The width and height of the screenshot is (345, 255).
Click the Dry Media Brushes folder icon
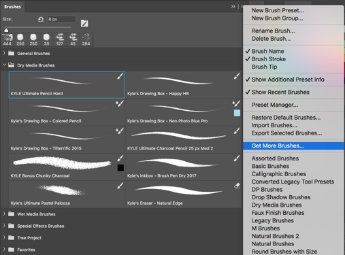coord(11,65)
